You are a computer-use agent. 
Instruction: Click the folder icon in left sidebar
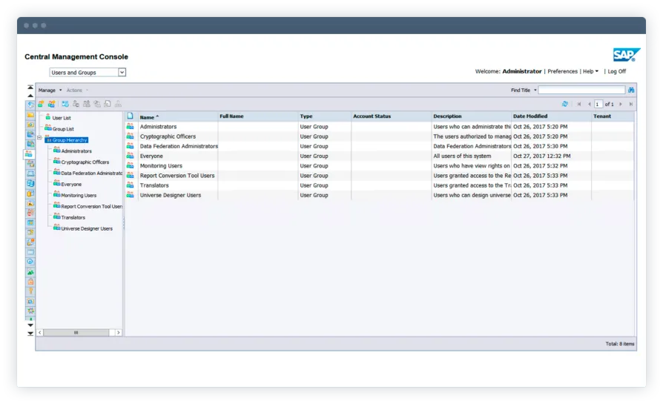[30, 115]
